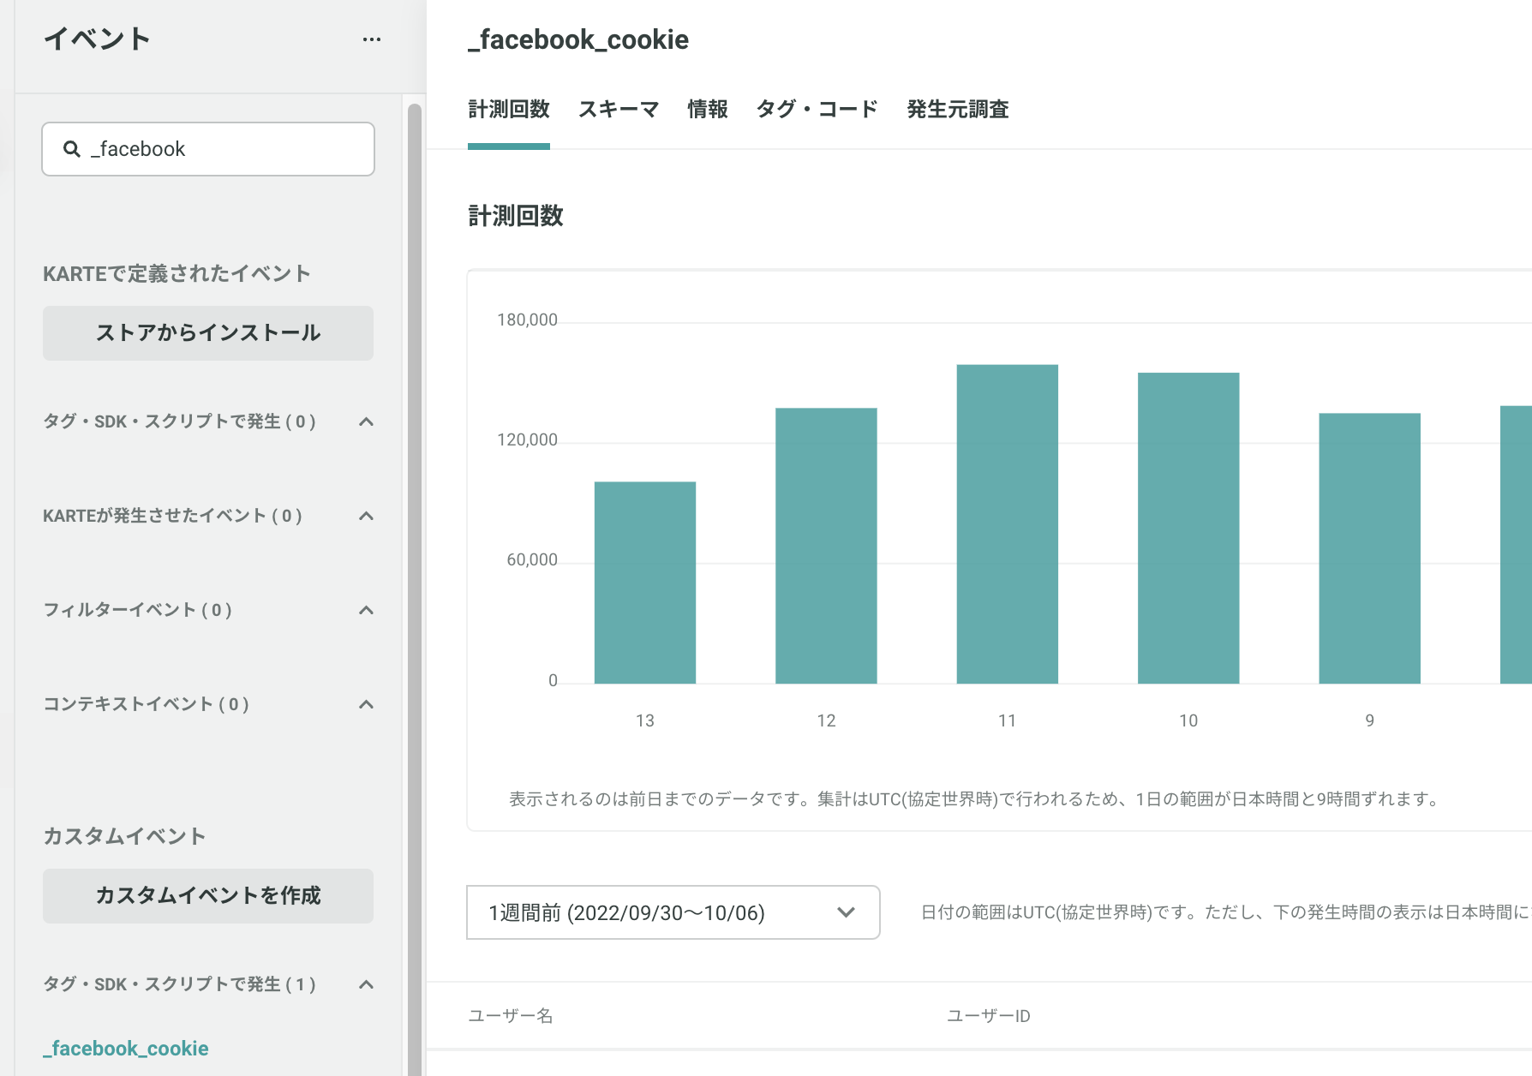Screen dimensions: 1532x1076
Task: Switch to the 情報 tab
Action: pos(708,110)
